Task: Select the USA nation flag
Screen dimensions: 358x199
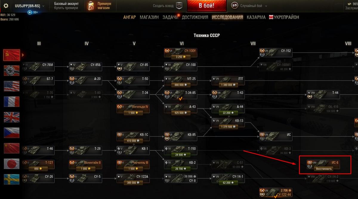Action: point(12,86)
